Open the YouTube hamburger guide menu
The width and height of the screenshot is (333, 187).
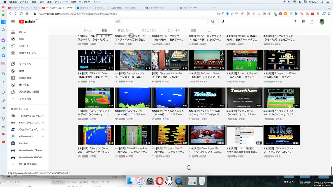pos(13,21)
